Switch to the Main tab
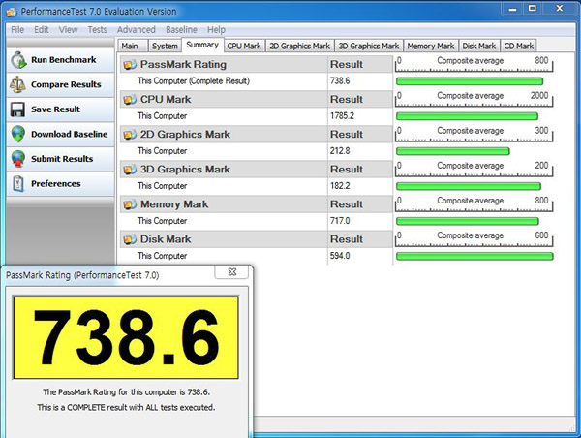Screen dimensions: 581x438 [133, 46]
